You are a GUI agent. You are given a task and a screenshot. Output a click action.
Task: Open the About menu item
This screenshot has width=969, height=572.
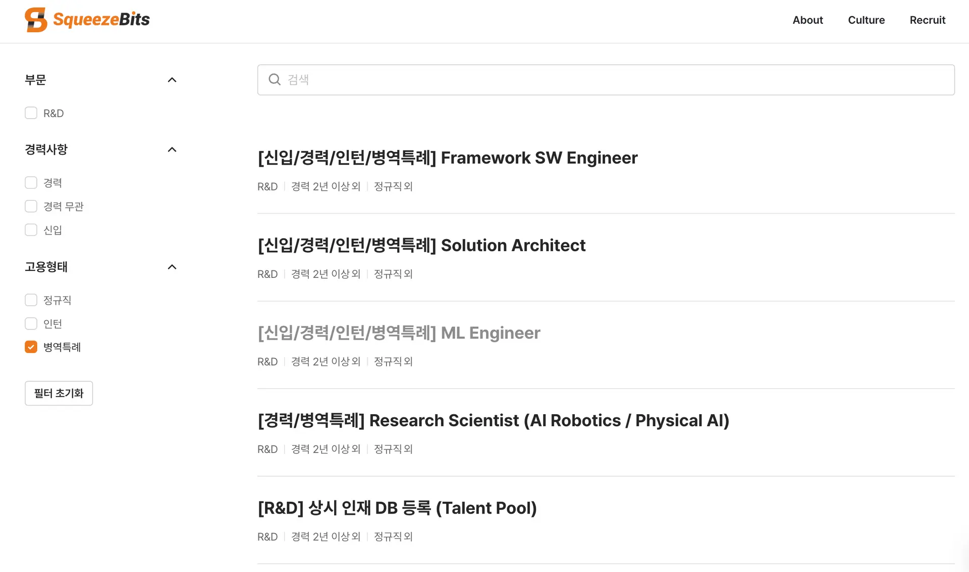(807, 20)
